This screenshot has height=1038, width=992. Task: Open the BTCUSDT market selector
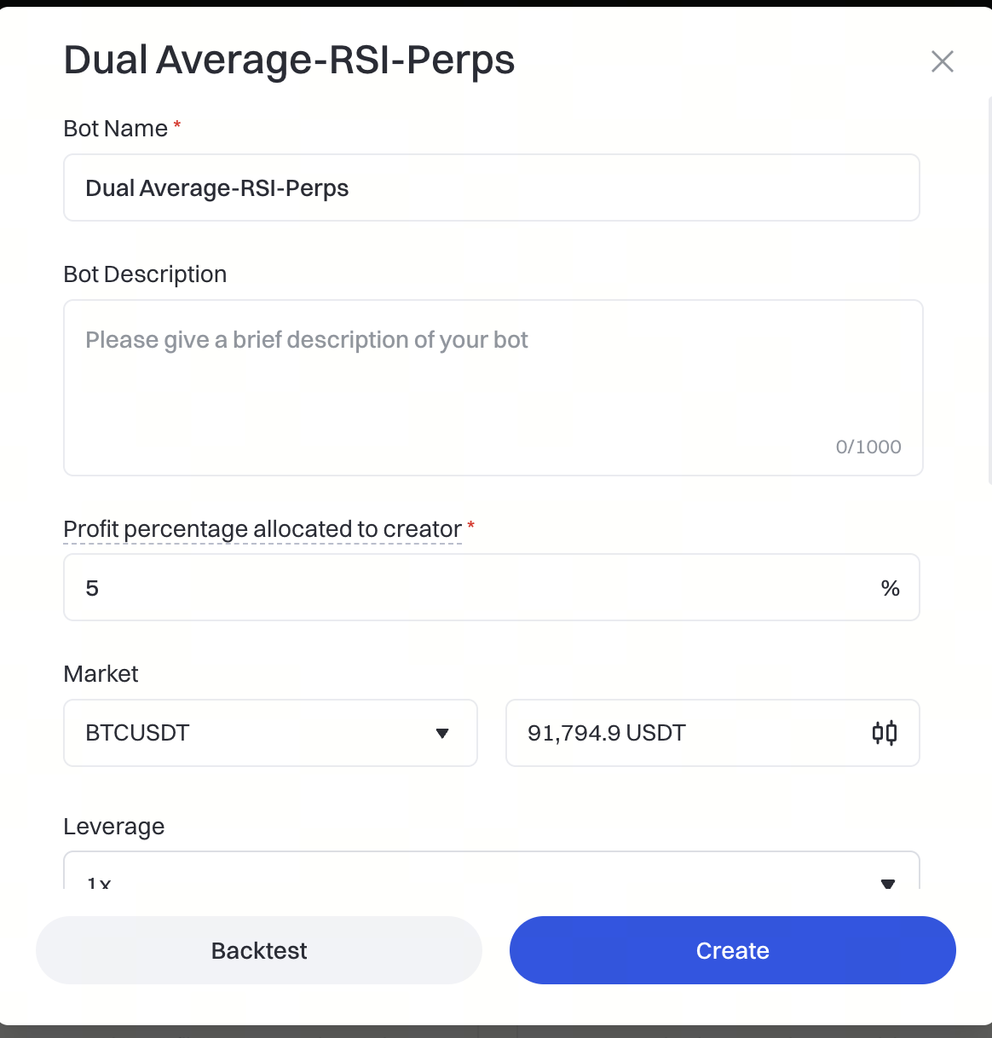270,733
